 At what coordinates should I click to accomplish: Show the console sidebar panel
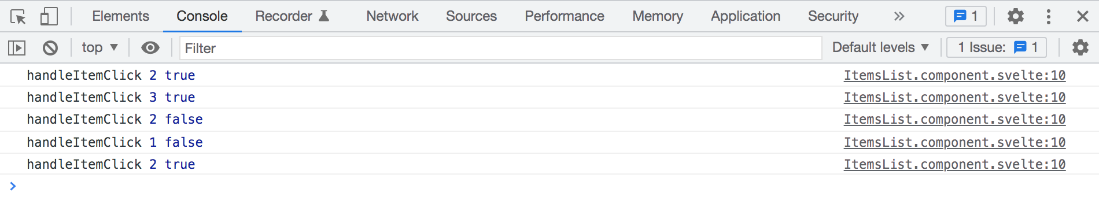[17, 47]
